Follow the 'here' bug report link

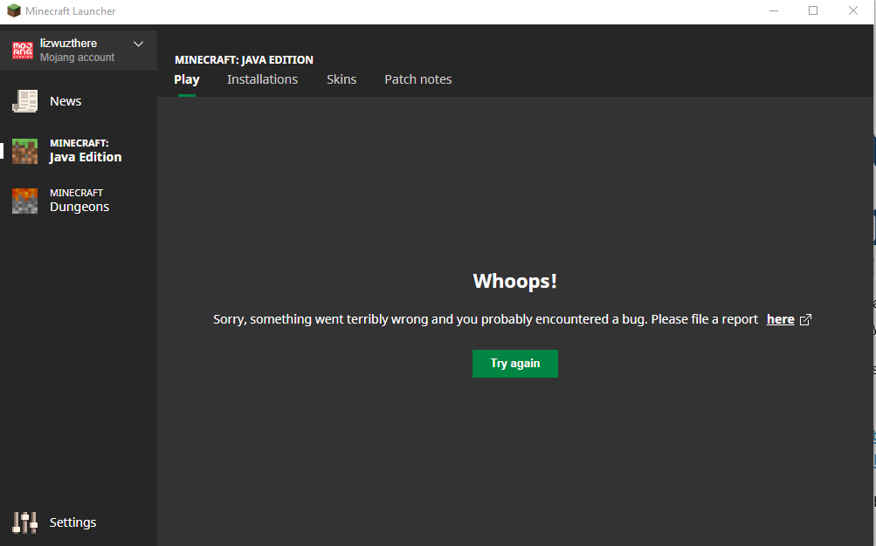(x=781, y=319)
